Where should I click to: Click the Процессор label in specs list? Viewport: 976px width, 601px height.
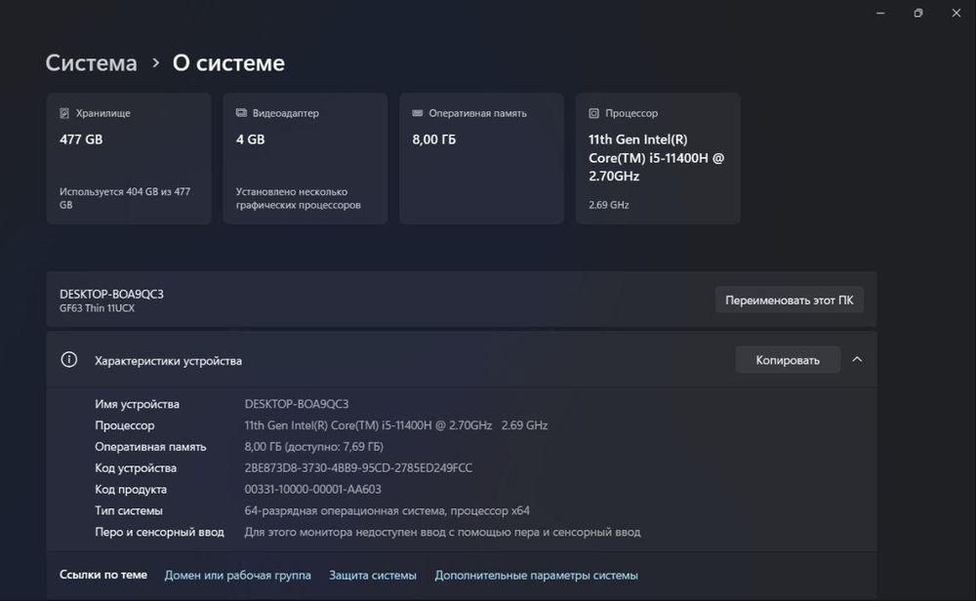(125, 425)
